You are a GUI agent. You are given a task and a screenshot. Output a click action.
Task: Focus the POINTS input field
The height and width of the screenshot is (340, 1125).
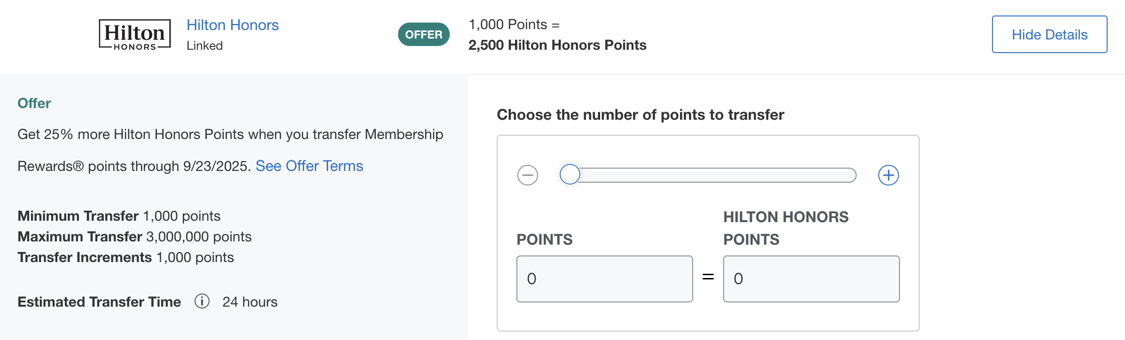click(x=604, y=279)
